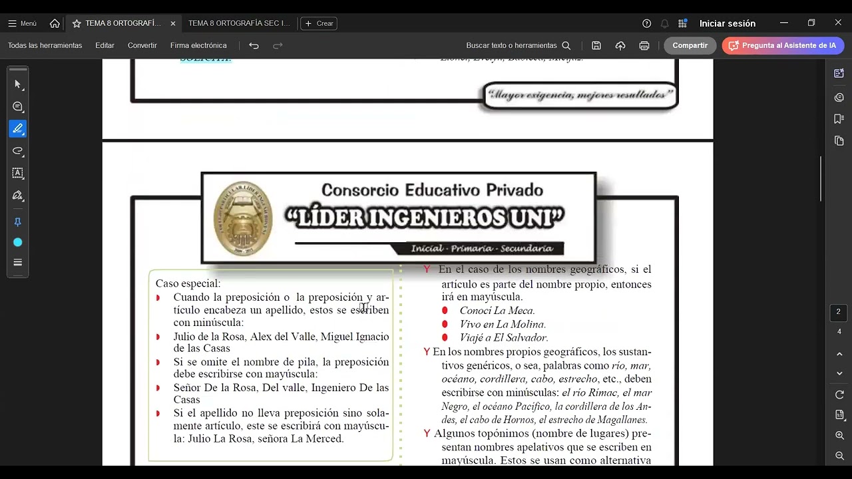852x479 pixels.
Task: Click Iniciar sesión
Action: click(x=727, y=23)
